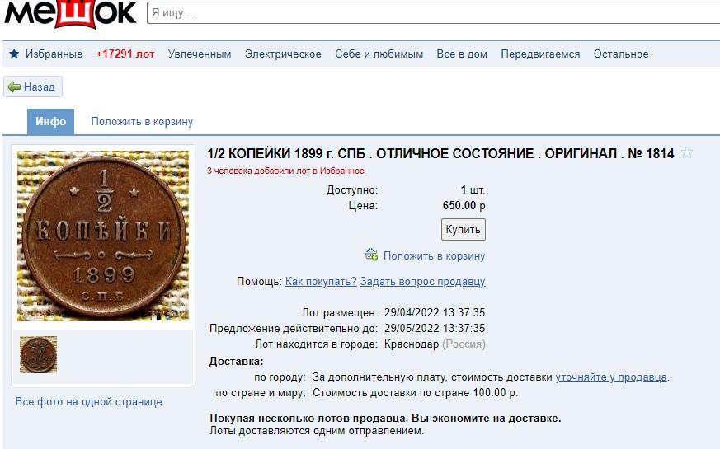The image size is (720, 449).
Task: Open Все фото на одной странице
Action: pyautogui.click(x=88, y=402)
